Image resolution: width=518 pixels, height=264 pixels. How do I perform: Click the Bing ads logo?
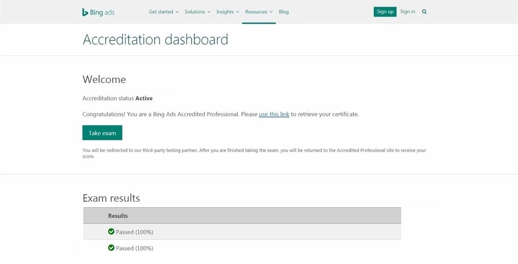click(x=98, y=12)
